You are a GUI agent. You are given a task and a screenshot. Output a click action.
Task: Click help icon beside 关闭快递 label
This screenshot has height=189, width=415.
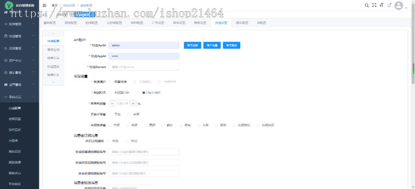(x=104, y=126)
